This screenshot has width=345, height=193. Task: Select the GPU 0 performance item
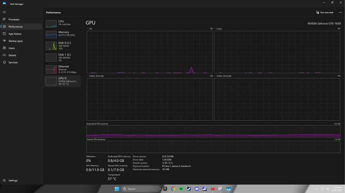click(62, 81)
